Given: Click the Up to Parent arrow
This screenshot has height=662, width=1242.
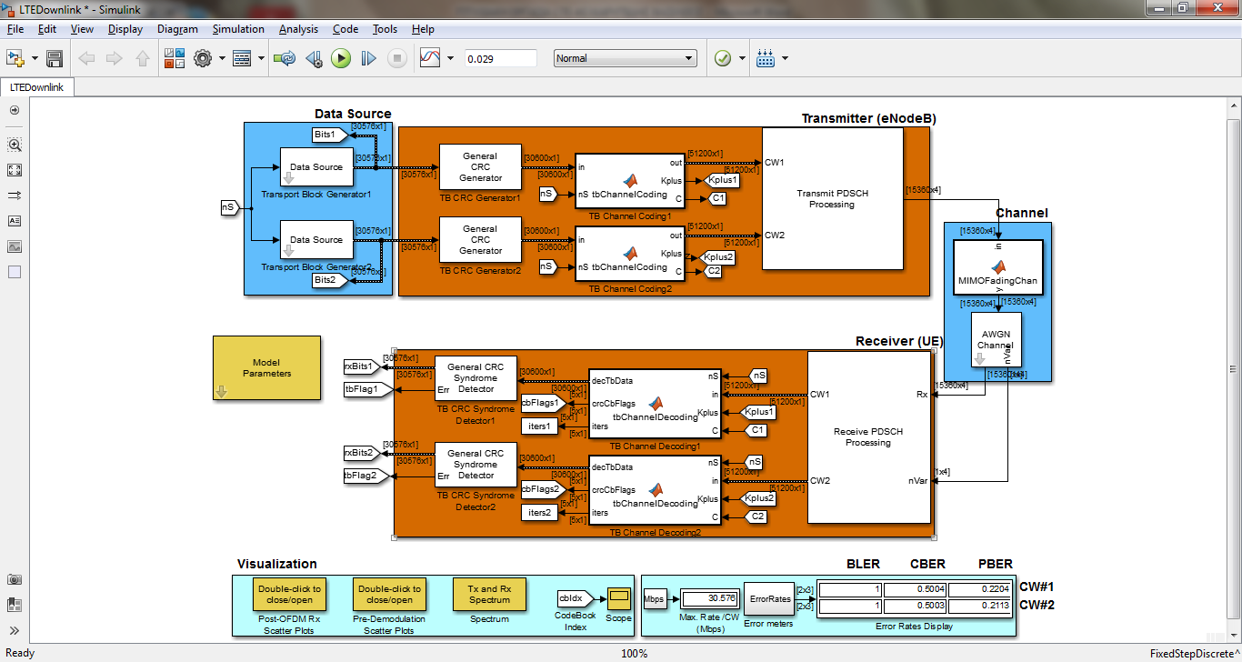Looking at the screenshot, I should [143, 58].
